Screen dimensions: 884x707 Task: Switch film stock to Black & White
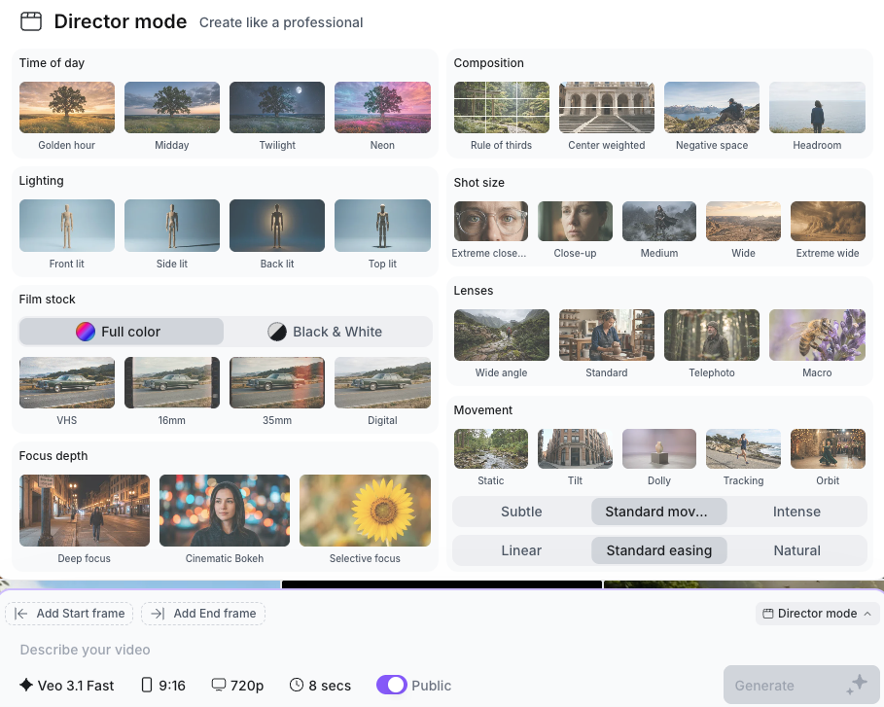coord(326,332)
